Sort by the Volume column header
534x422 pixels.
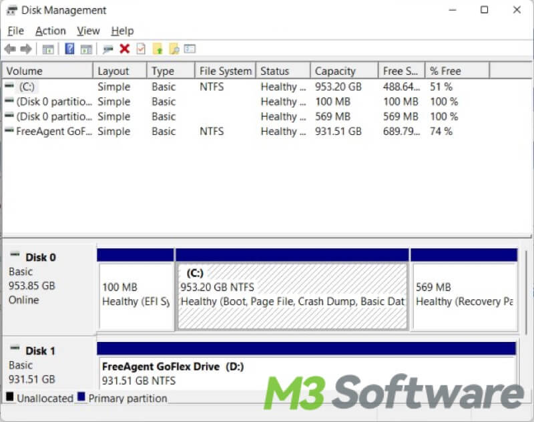47,71
